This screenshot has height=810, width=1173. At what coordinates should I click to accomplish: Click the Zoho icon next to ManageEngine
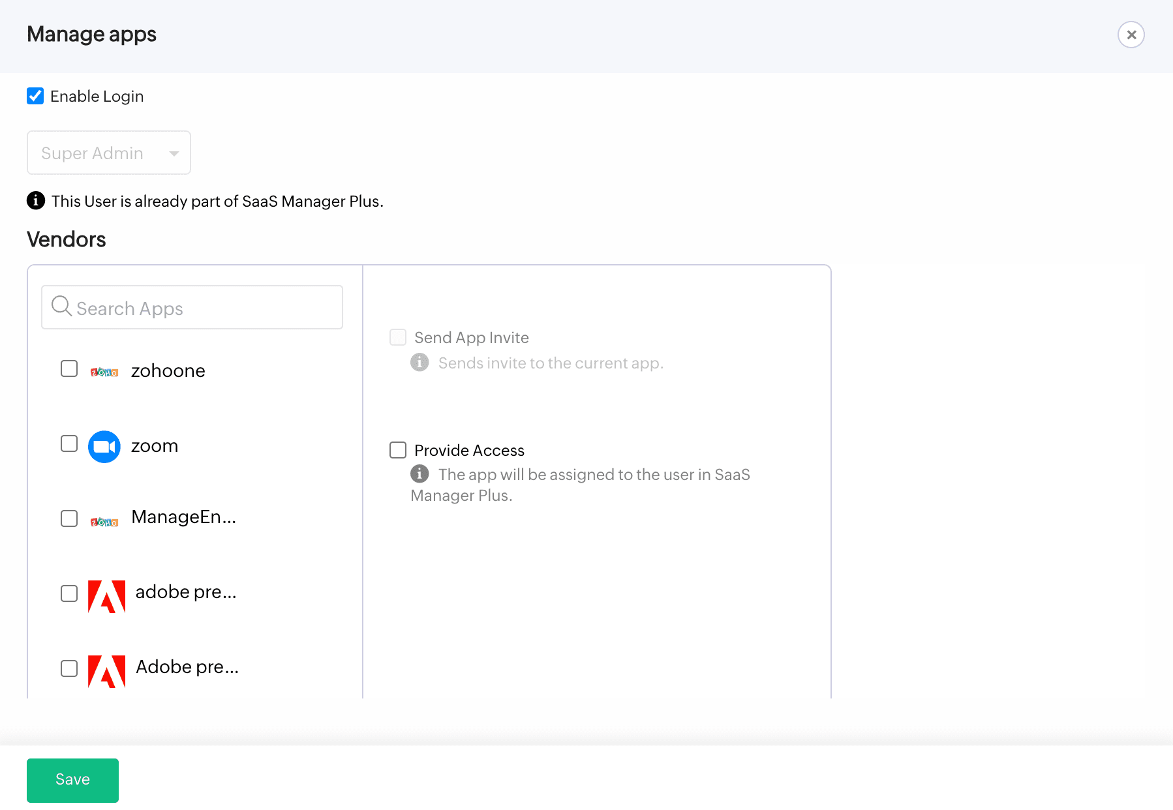104,520
